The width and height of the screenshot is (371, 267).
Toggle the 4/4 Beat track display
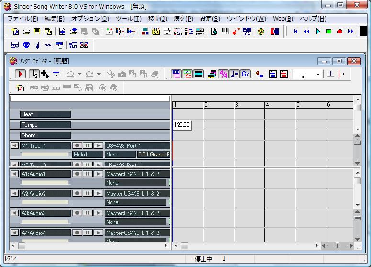click(x=223, y=74)
